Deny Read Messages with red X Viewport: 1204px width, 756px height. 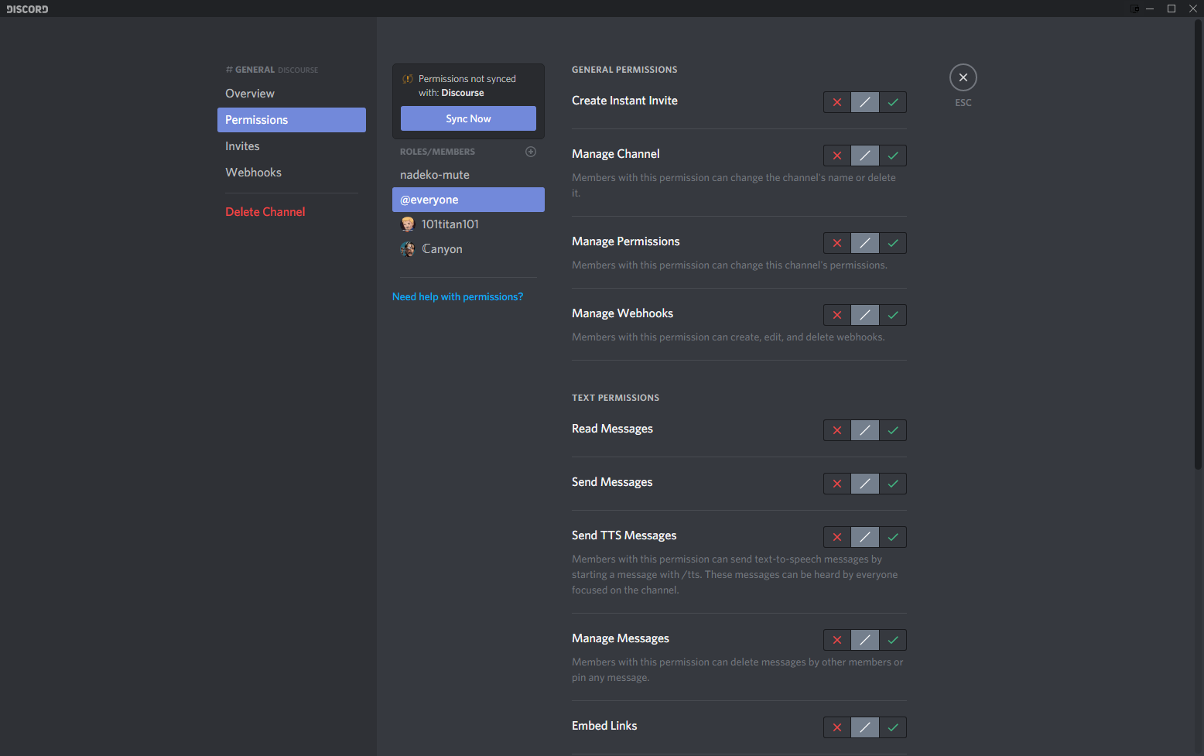coord(836,430)
